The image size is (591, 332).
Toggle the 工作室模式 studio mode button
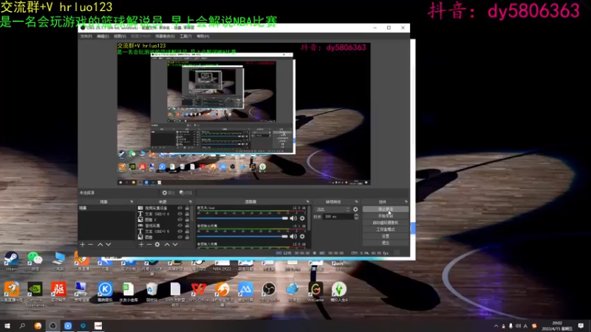(385, 229)
